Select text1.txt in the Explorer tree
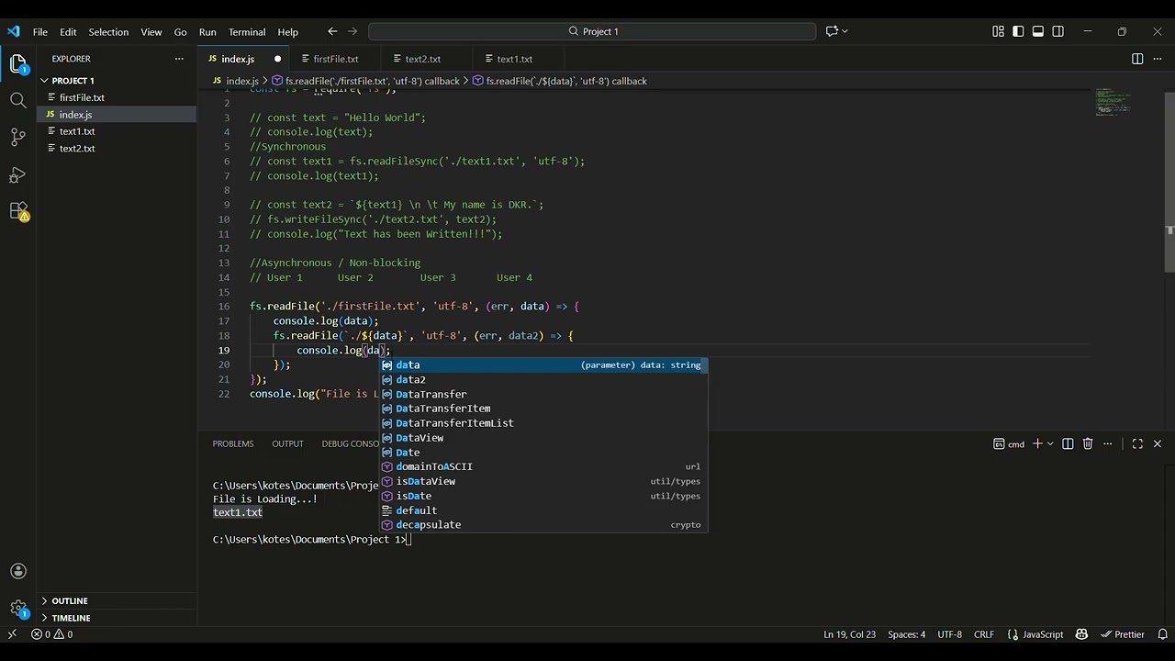Image resolution: width=1175 pixels, height=661 pixels. click(x=117, y=131)
